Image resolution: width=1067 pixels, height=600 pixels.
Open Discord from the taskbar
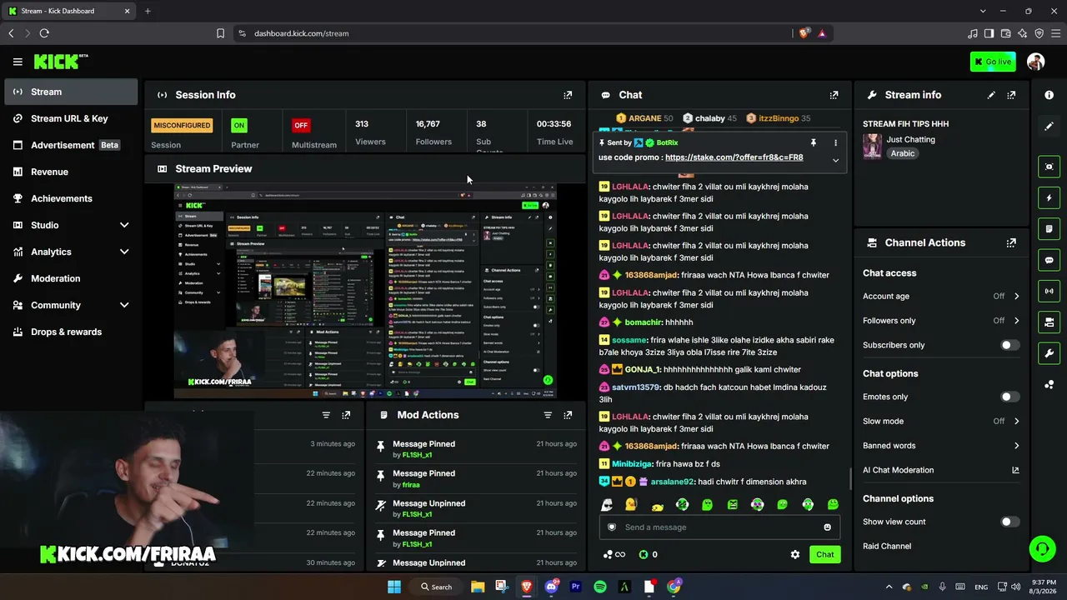tap(551, 587)
